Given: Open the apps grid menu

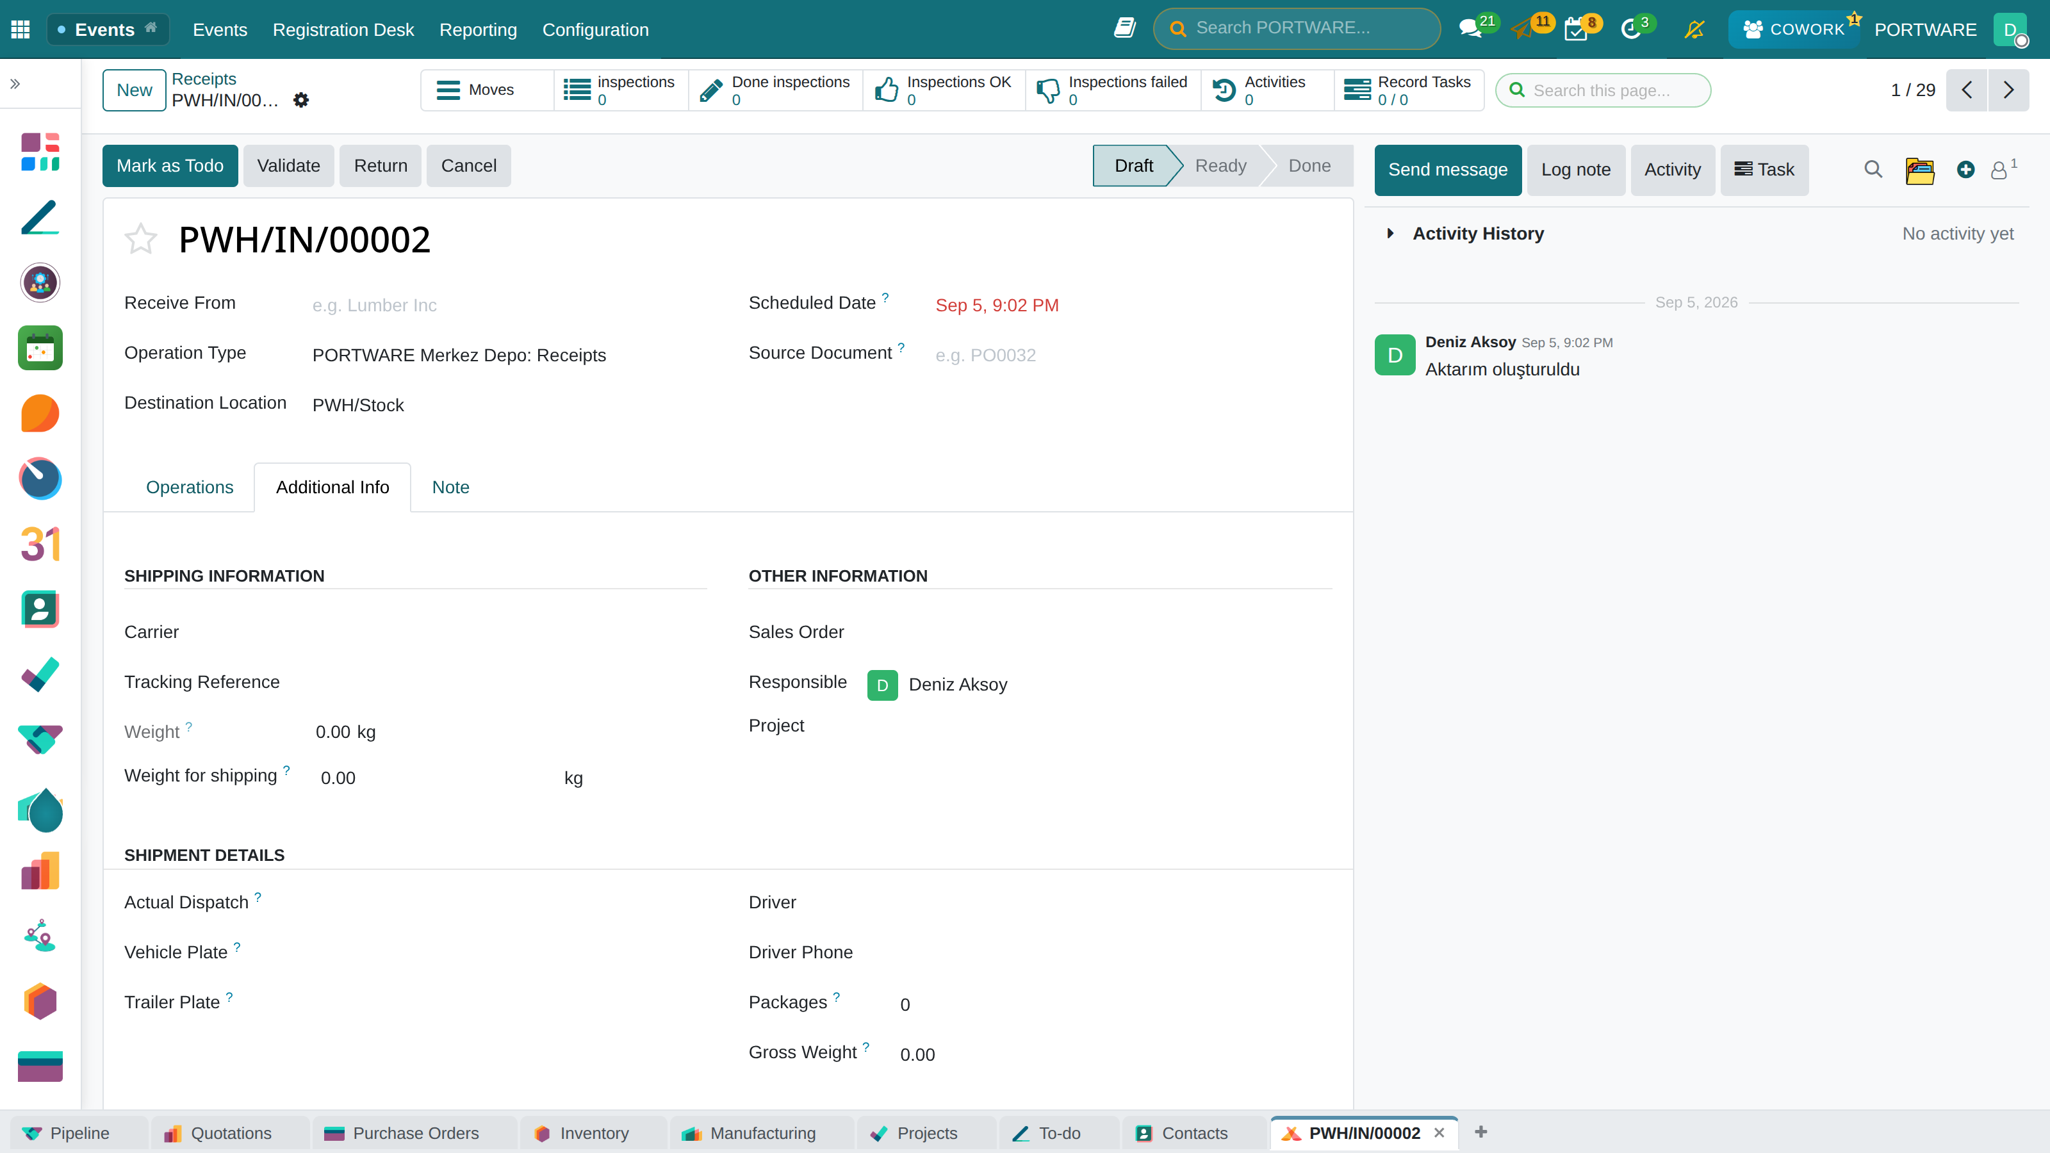Looking at the screenshot, I should pyautogui.click(x=20, y=29).
